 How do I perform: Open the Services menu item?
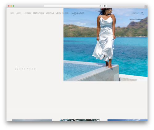click(27, 13)
